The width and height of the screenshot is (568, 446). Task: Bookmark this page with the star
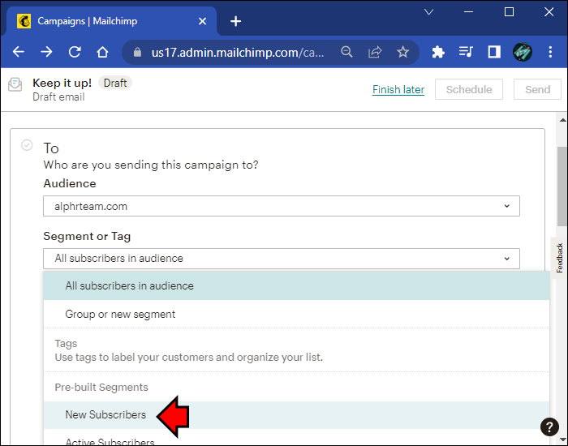402,52
